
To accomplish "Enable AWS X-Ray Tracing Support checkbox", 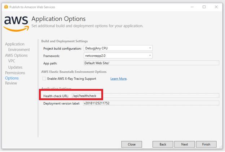I will 44,79.
